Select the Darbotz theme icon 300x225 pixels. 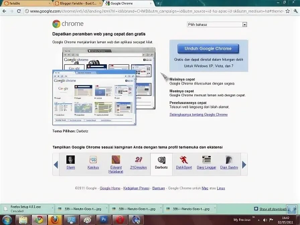click(161, 160)
